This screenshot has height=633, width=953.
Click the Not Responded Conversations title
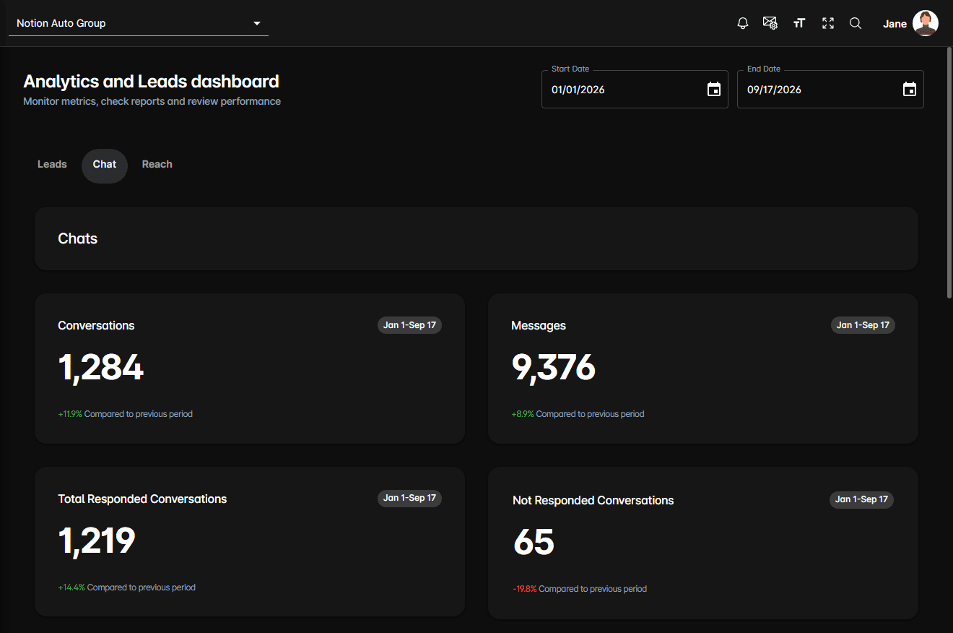point(593,500)
